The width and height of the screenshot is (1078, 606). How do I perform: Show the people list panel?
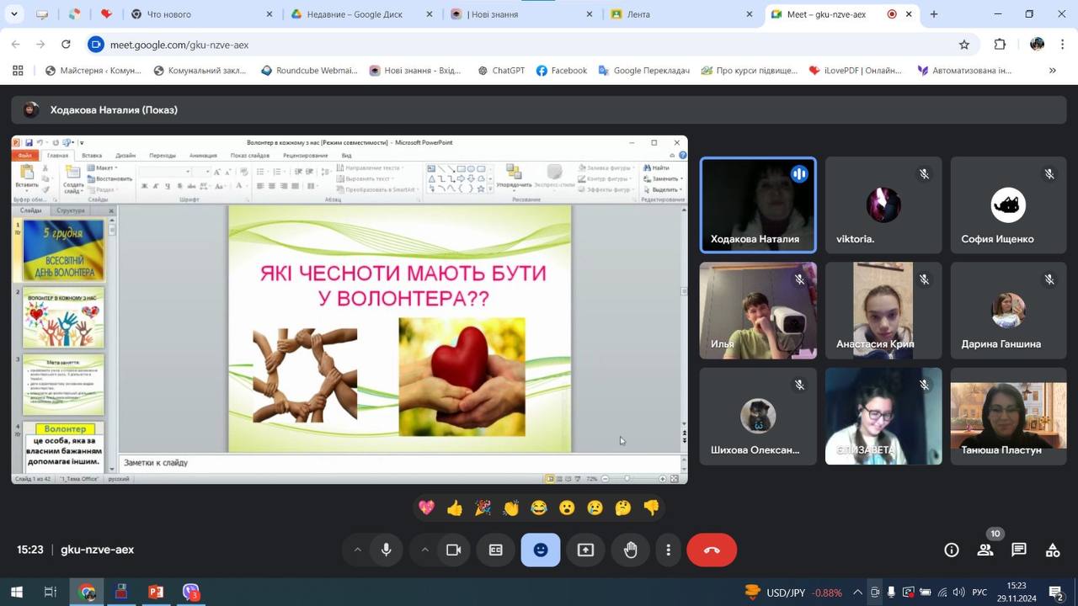985,550
